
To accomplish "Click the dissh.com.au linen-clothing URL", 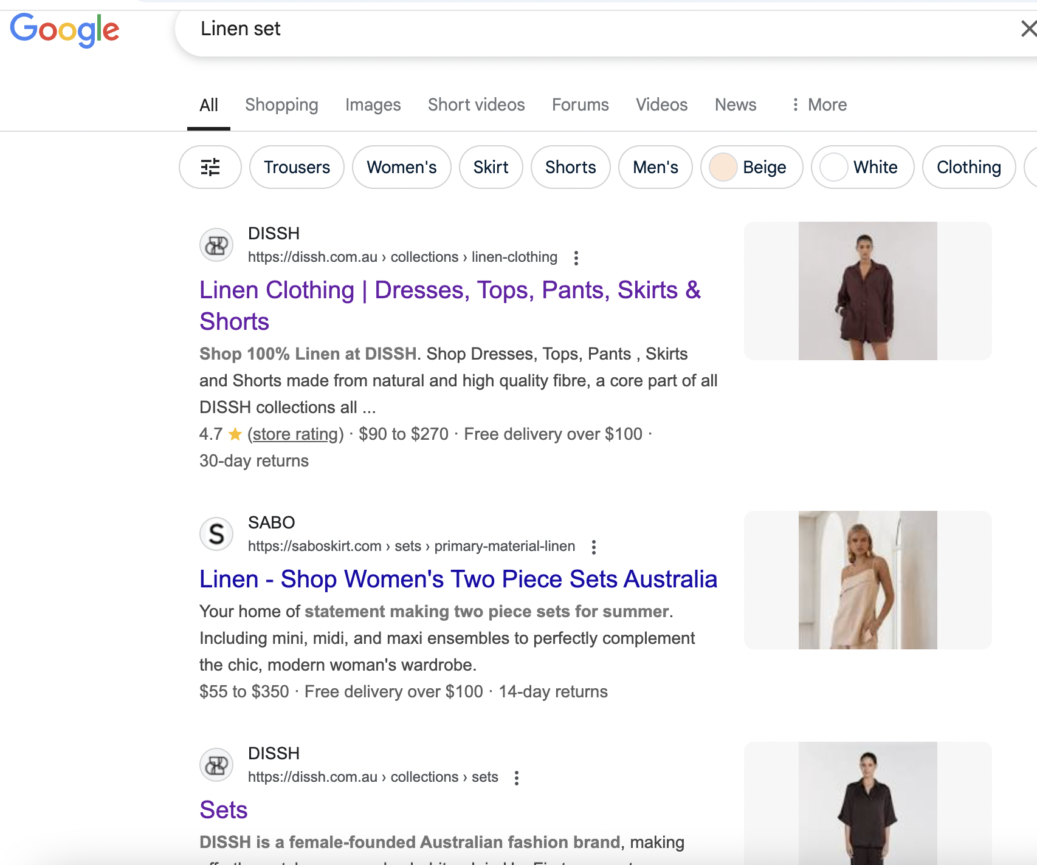I will pyautogui.click(x=402, y=257).
